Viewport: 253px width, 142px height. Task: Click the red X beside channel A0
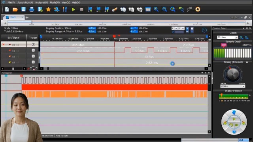tap(4, 45)
